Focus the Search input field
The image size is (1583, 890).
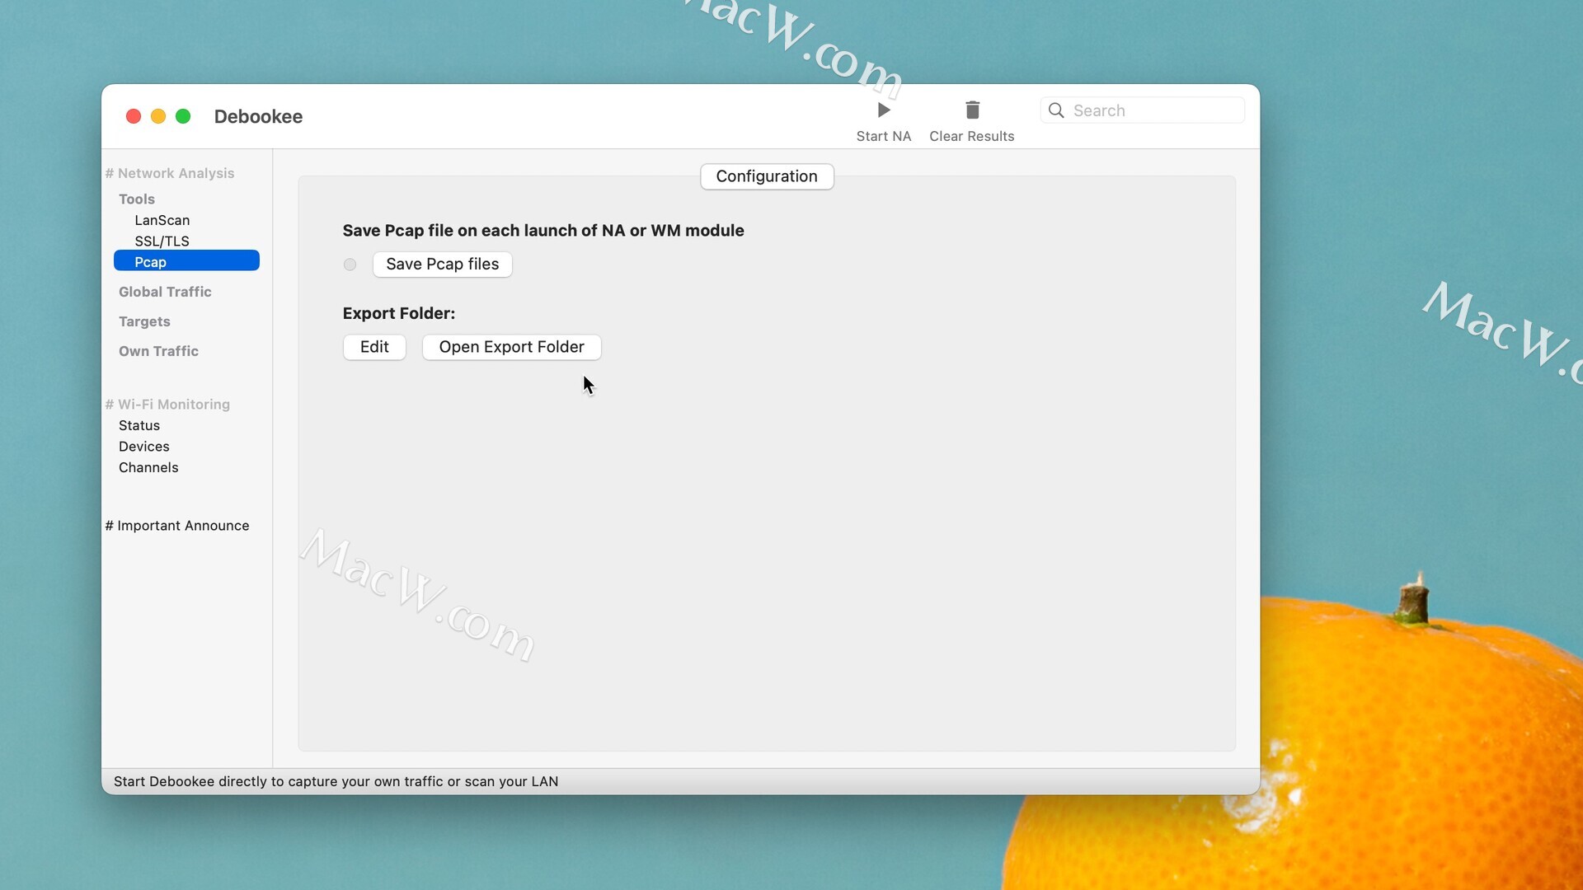(x=1142, y=110)
